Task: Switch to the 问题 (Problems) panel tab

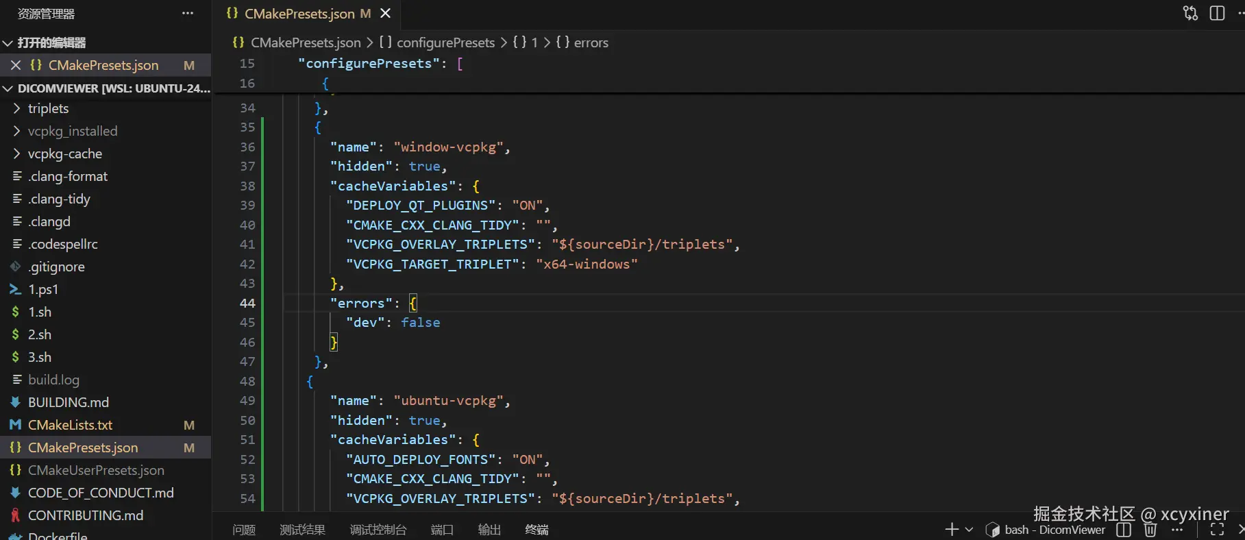Action: [244, 529]
